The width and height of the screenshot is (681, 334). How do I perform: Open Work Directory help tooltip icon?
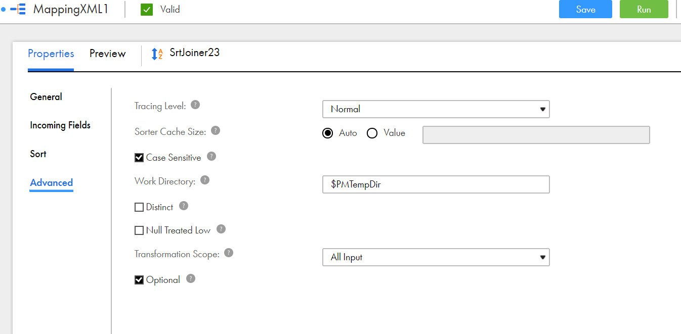[205, 180]
